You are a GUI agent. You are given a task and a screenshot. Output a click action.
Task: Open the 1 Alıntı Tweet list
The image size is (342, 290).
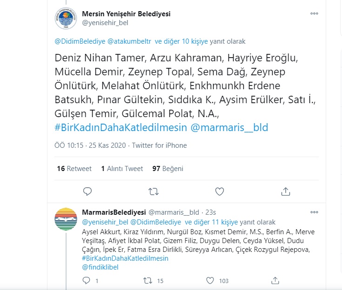(122, 168)
